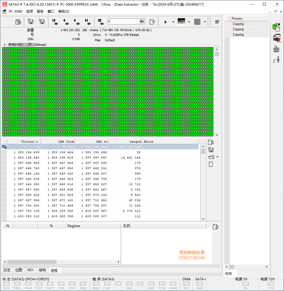Open the 窗口 menu
The image size is (284, 291).
point(51,11)
